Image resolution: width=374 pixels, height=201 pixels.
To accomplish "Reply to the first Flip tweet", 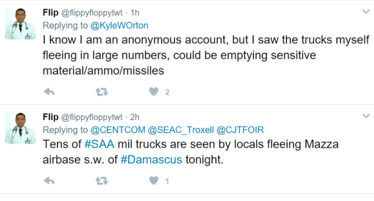I will pos(49,92).
